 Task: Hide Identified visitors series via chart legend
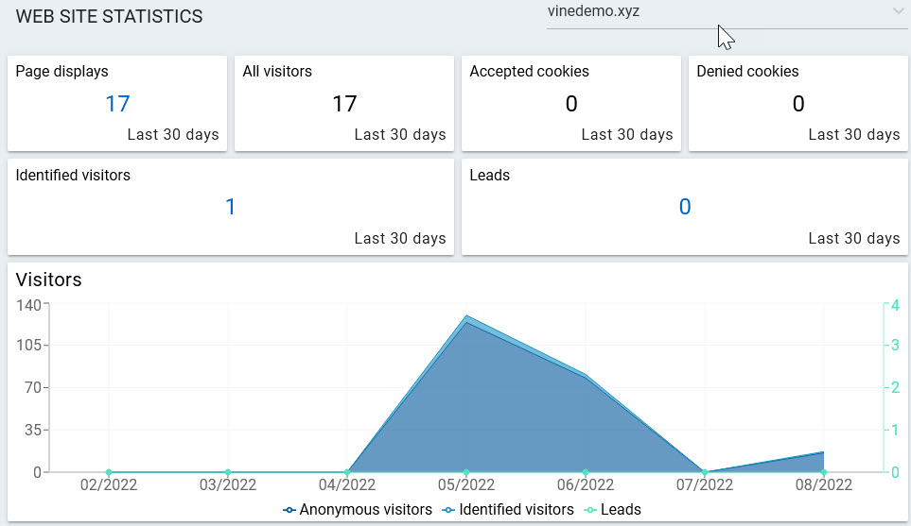[507, 510]
